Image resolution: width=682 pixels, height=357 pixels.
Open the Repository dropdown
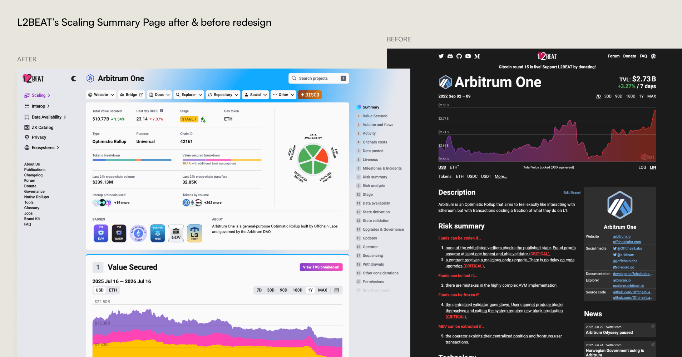(x=223, y=95)
